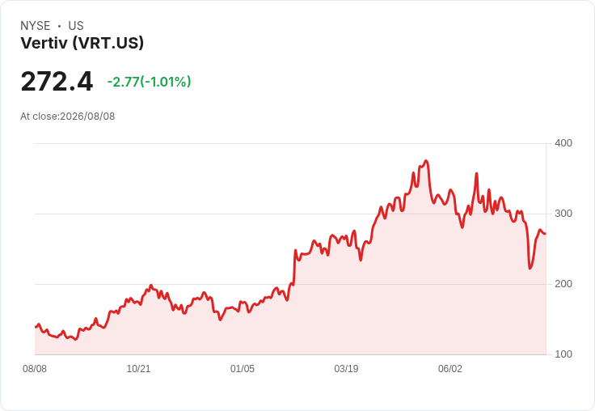Click the US market label
This screenshot has width=595, height=411.
76,26
